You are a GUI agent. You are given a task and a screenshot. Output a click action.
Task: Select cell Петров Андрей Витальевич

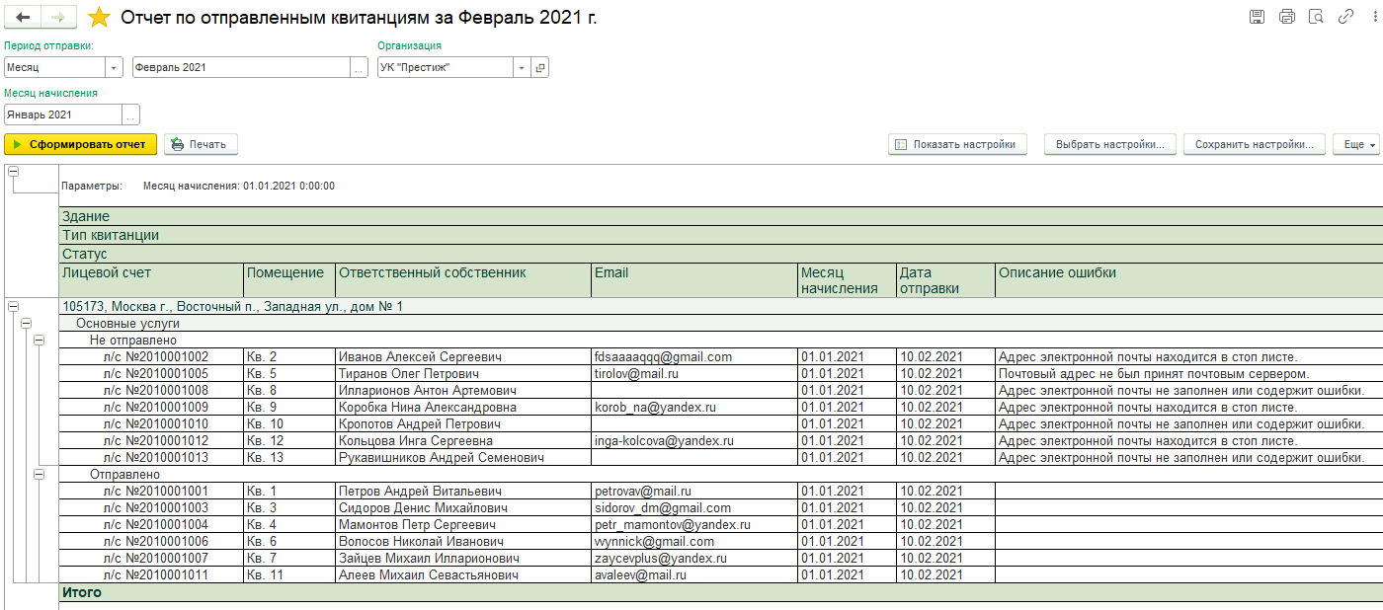(x=463, y=491)
